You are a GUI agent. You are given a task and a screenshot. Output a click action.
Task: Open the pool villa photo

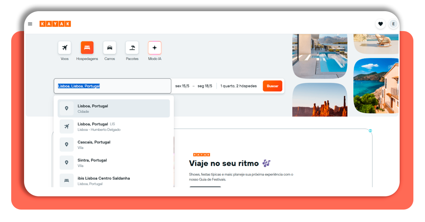[x=320, y=56]
